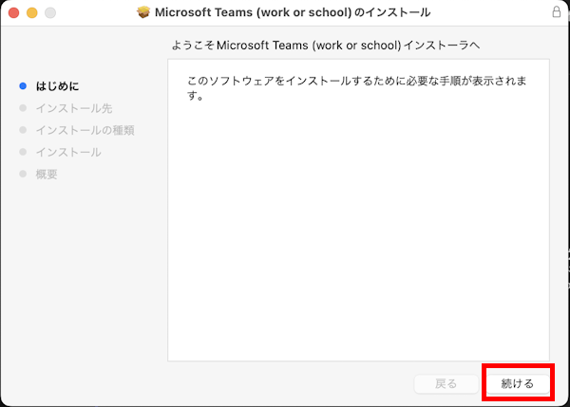Click the gray bullet next to 概要
This screenshot has width=570, height=407.
click(x=23, y=174)
